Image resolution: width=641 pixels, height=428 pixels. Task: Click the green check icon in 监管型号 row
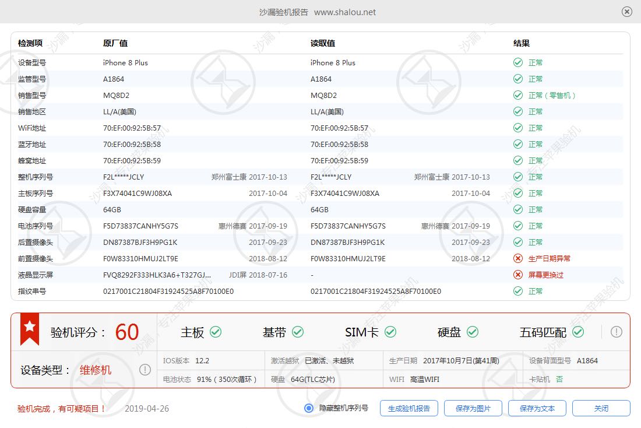tap(518, 79)
